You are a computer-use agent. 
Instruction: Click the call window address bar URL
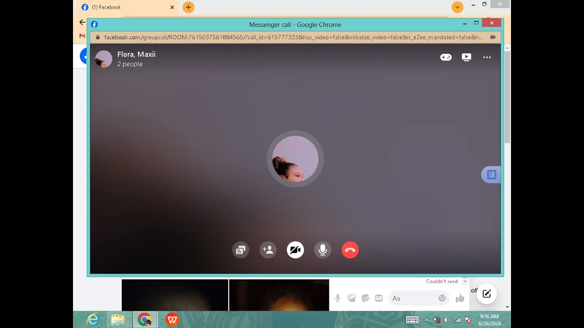point(293,37)
